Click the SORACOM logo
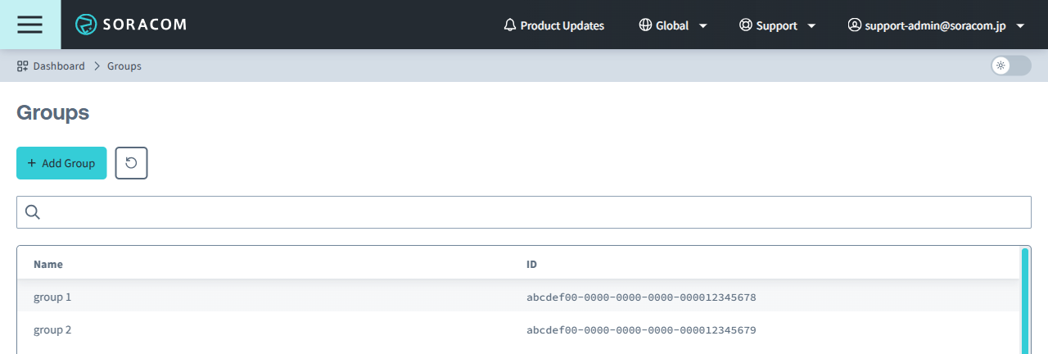Viewport: 1048px width, 354px height. (x=131, y=25)
